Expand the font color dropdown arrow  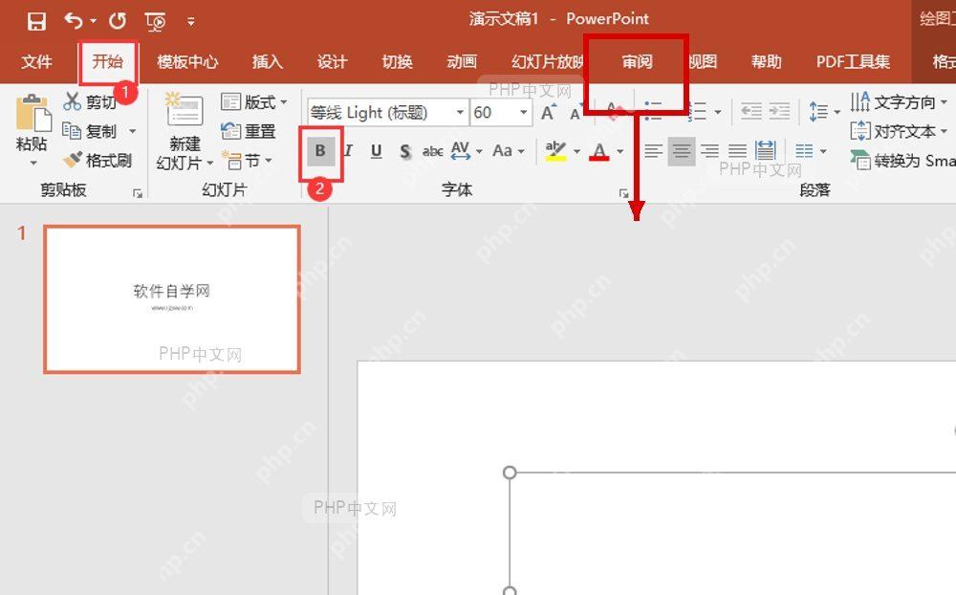[620, 151]
